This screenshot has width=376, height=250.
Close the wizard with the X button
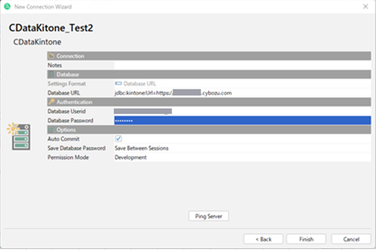[x=365, y=7]
